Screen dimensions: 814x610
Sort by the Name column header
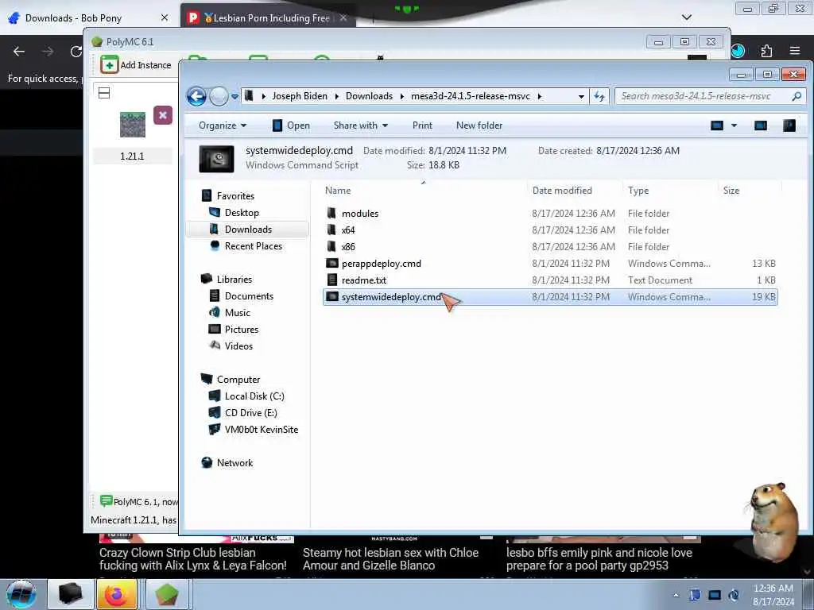(338, 191)
